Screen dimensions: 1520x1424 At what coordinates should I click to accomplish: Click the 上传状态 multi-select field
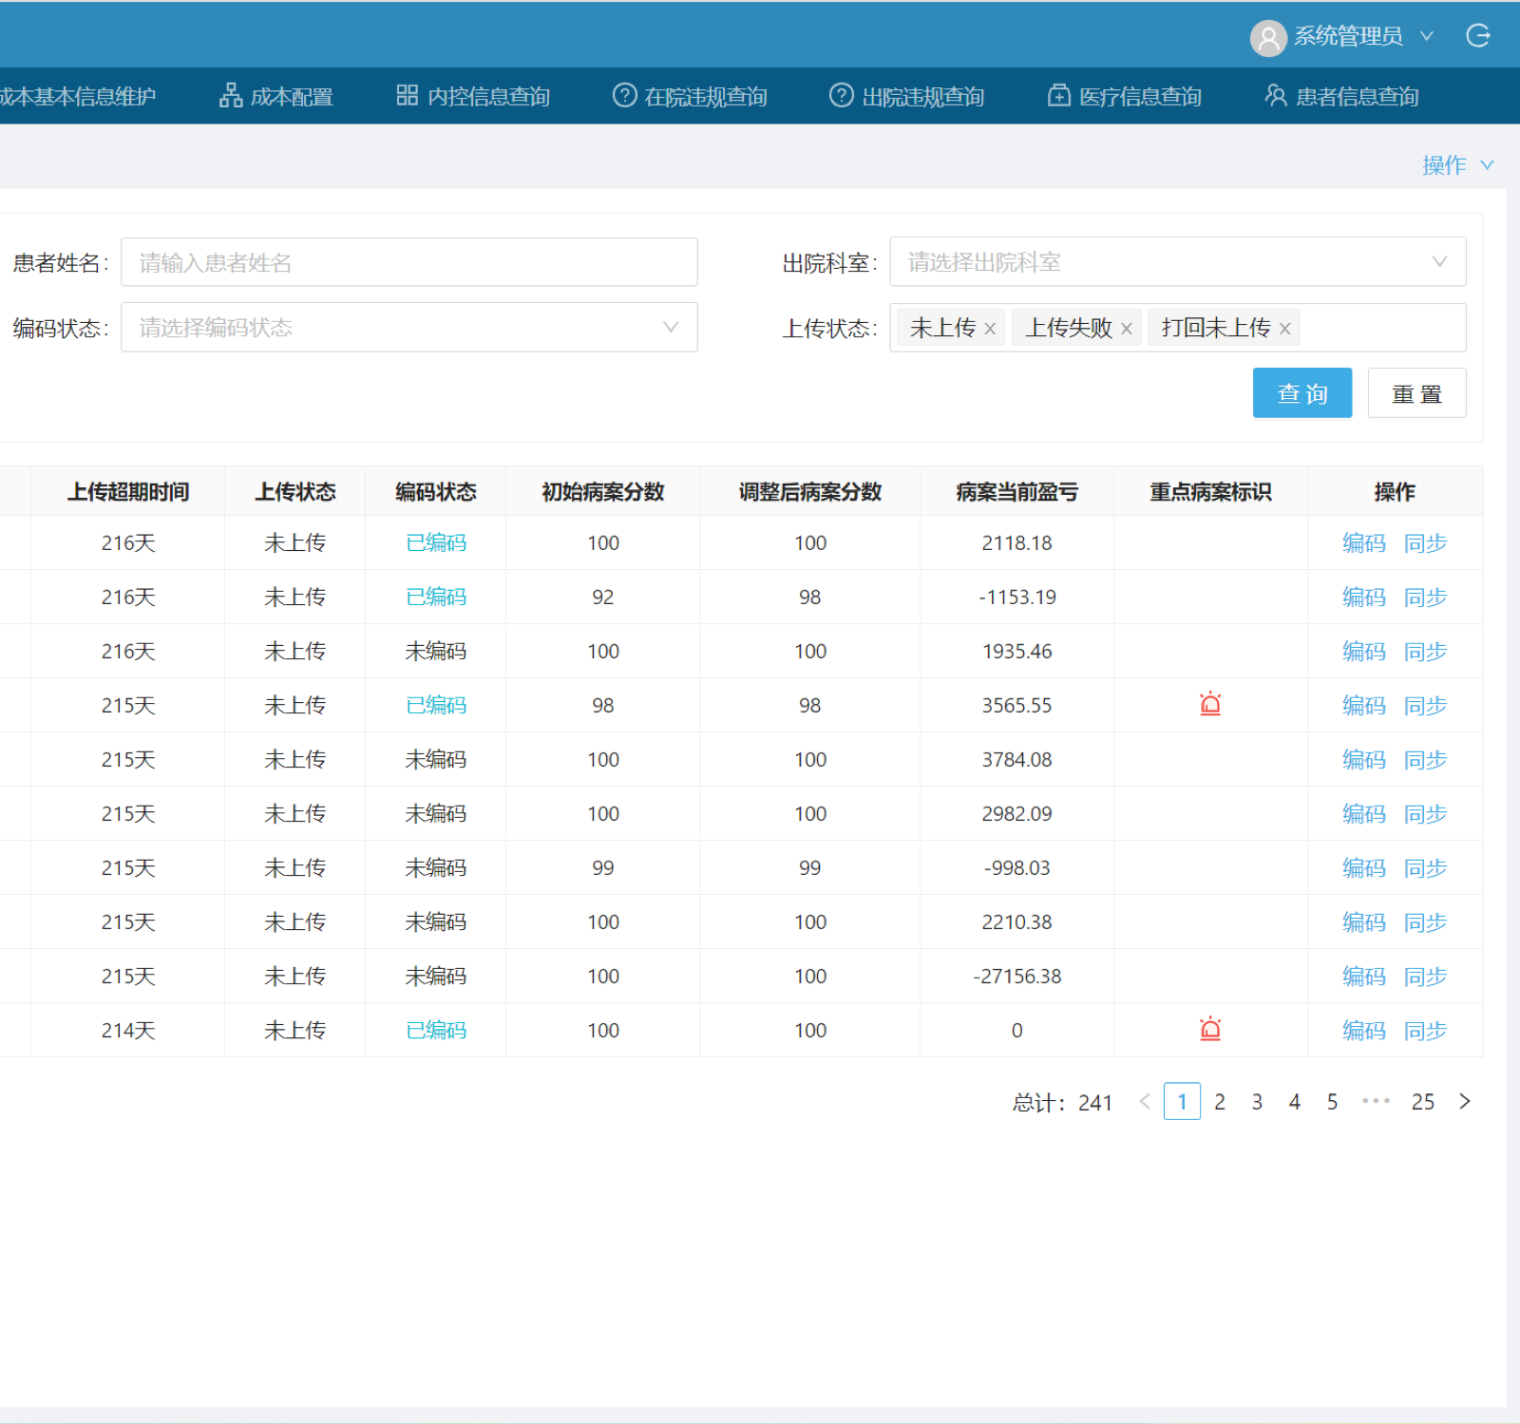[1178, 328]
